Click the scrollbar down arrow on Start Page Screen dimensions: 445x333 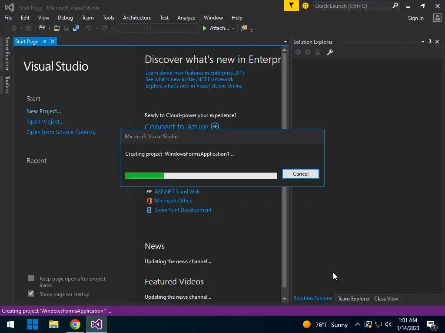point(284,299)
